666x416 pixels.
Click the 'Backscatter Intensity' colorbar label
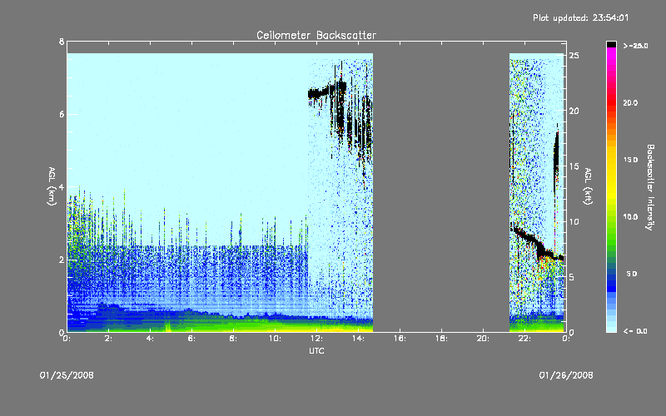pyautogui.click(x=650, y=187)
